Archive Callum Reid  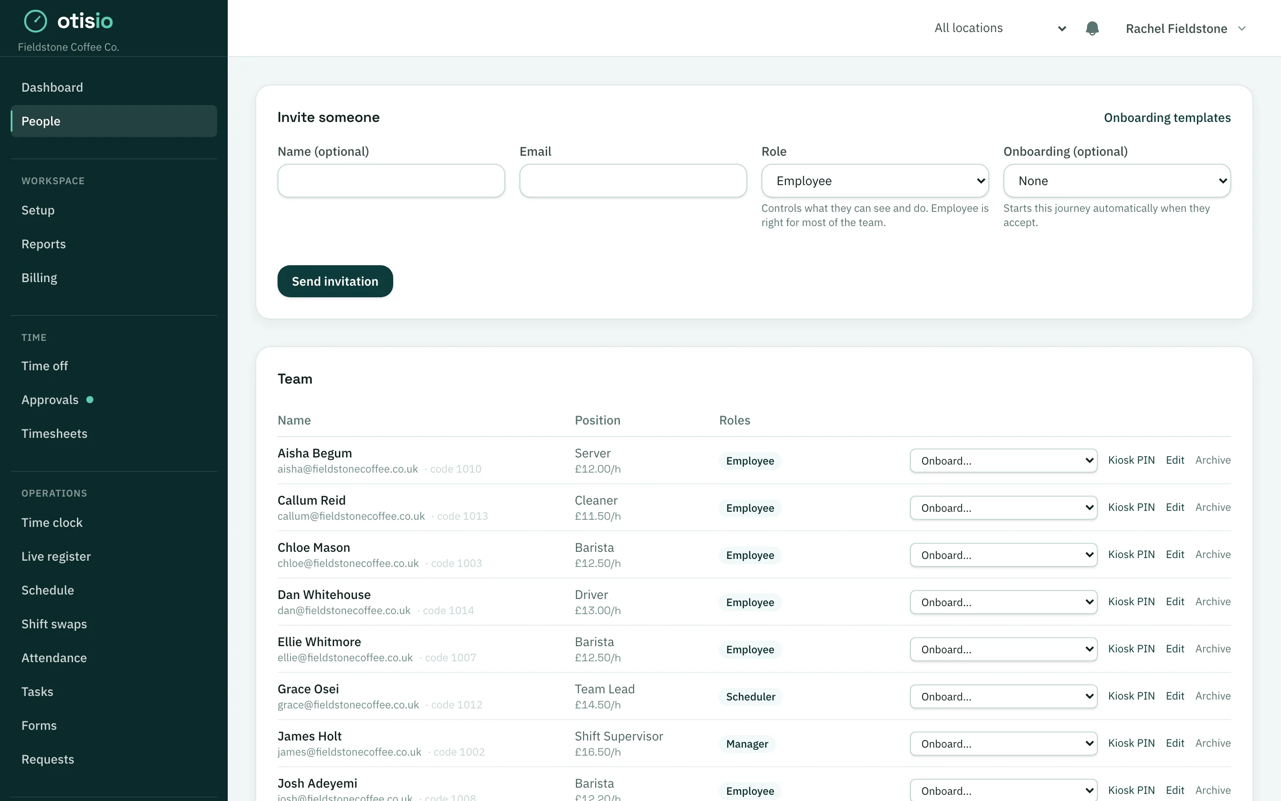coord(1213,507)
